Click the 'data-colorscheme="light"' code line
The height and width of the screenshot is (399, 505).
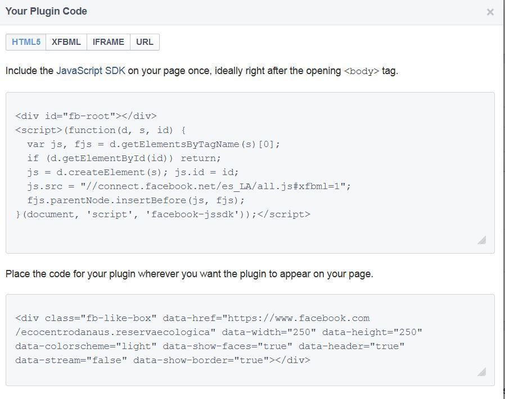[x=210, y=346]
